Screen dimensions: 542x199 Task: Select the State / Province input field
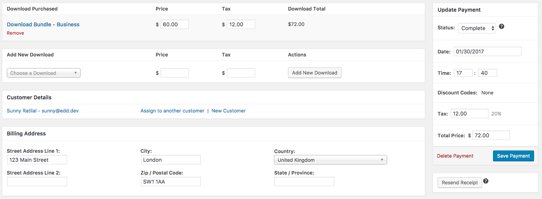click(x=304, y=182)
